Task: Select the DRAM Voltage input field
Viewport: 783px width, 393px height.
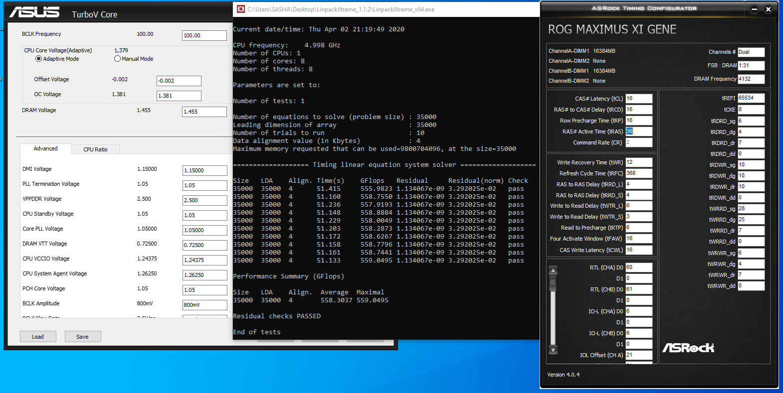Action: pyautogui.click(x=204, y=112)
